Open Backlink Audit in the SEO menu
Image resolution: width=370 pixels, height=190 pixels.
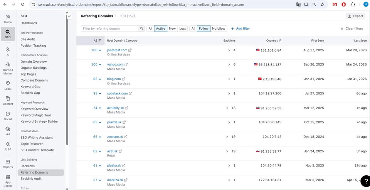[31, 179]
